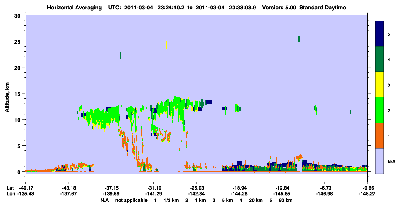Click the 25 km altitude tick label
The height and width of the screenshot is (209, 408).
[18, 41]
